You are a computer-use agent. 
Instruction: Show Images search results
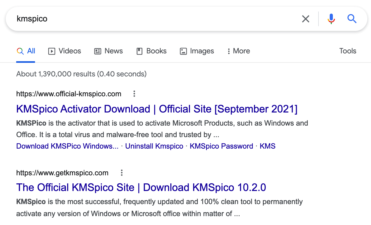pyautogui.click(x=197, y=51)
